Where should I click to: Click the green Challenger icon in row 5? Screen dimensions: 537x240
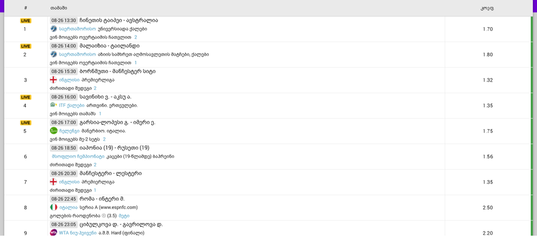53,131
